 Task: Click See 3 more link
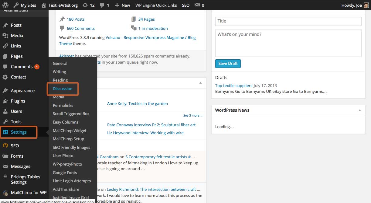tap(193, 115)
